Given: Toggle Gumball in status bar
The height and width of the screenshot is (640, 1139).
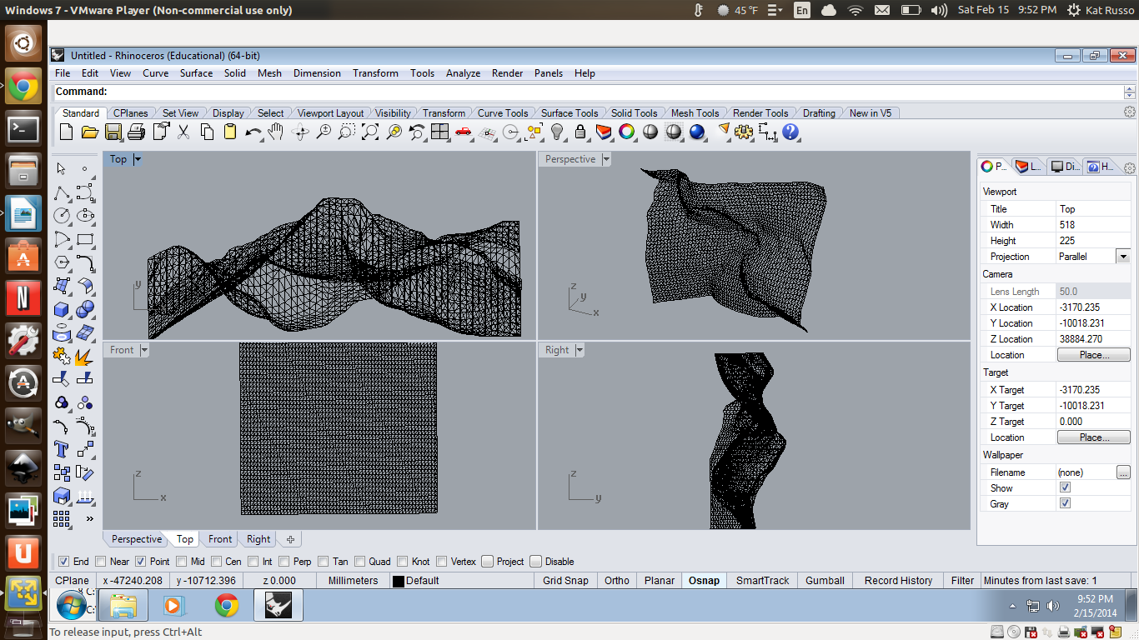Looking at the screenshot, I should pyautogui.click(x=825, y=581).
